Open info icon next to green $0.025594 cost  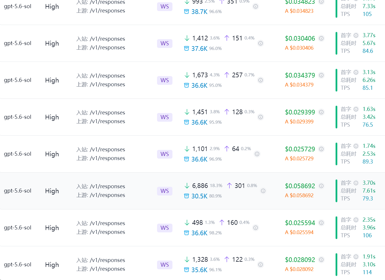321,223
